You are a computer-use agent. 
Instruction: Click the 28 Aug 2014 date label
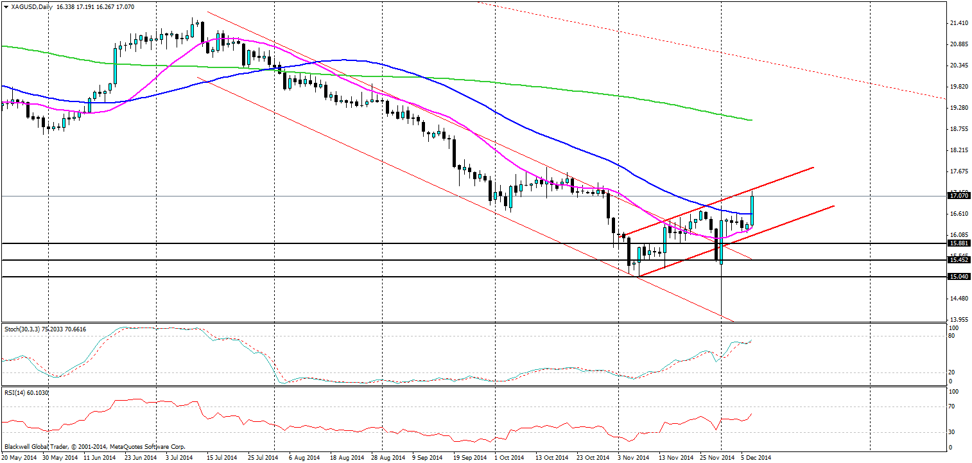[388, 458]
